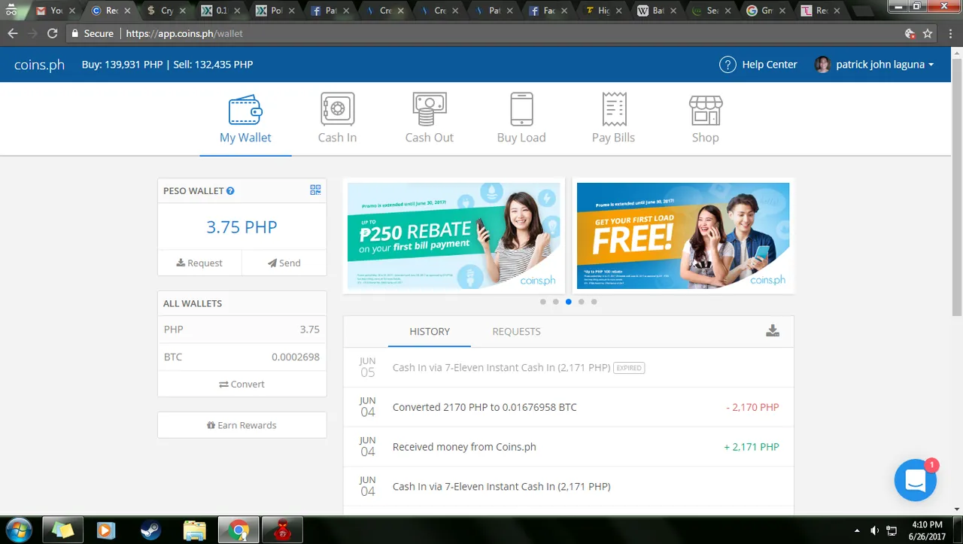Select the History tab
Viewport: 963px width, 544px height.
point(430,331)
